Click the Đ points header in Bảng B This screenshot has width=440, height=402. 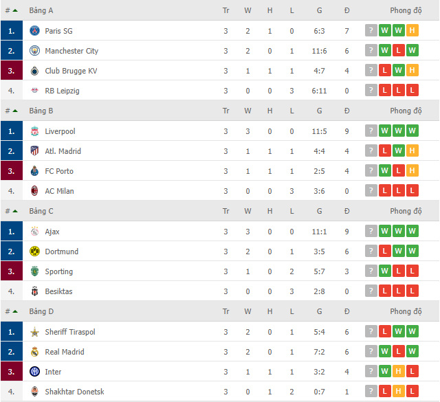coord(346,111)
